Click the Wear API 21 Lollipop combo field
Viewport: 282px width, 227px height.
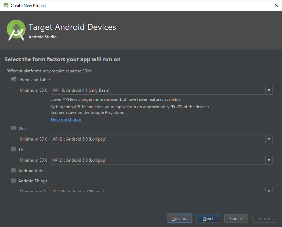click(x=158, y=139)
